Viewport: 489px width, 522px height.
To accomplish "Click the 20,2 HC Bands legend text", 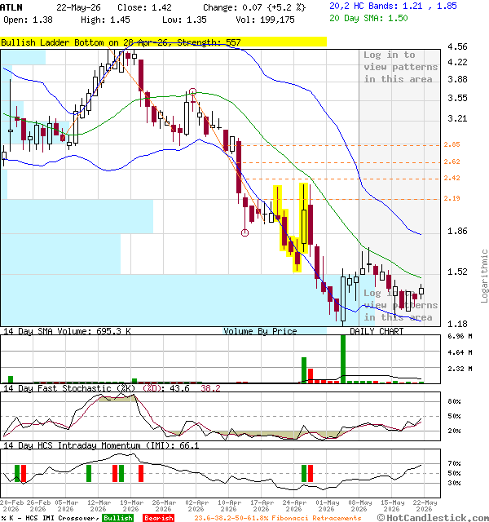I will click(x=393, y=6).
